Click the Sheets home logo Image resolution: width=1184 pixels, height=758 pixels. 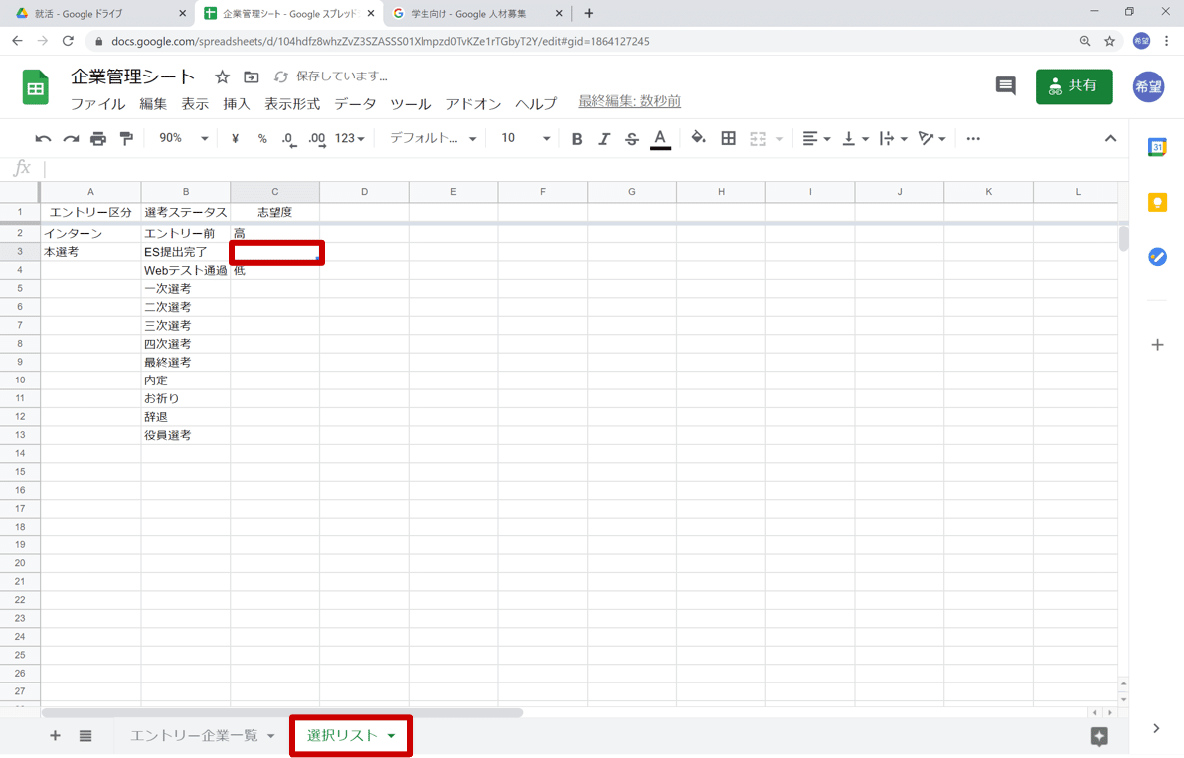point(36,87)
